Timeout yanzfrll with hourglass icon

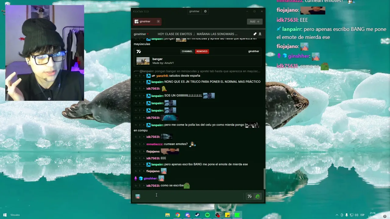(x=140, y=76)
